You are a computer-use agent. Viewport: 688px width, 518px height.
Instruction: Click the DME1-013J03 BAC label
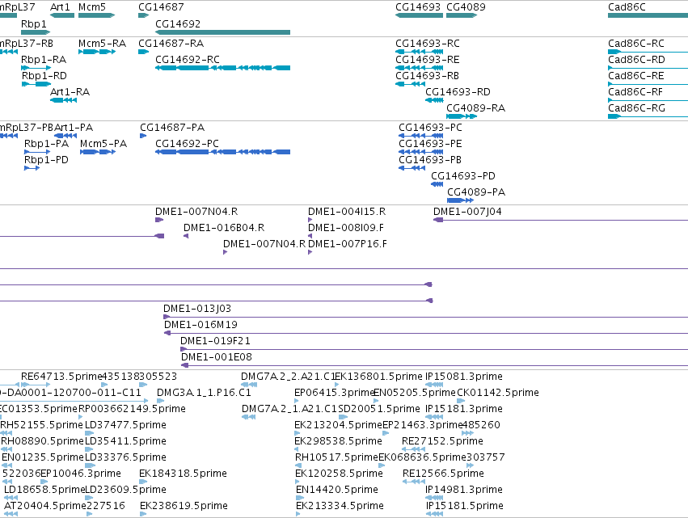pos(197,309)
